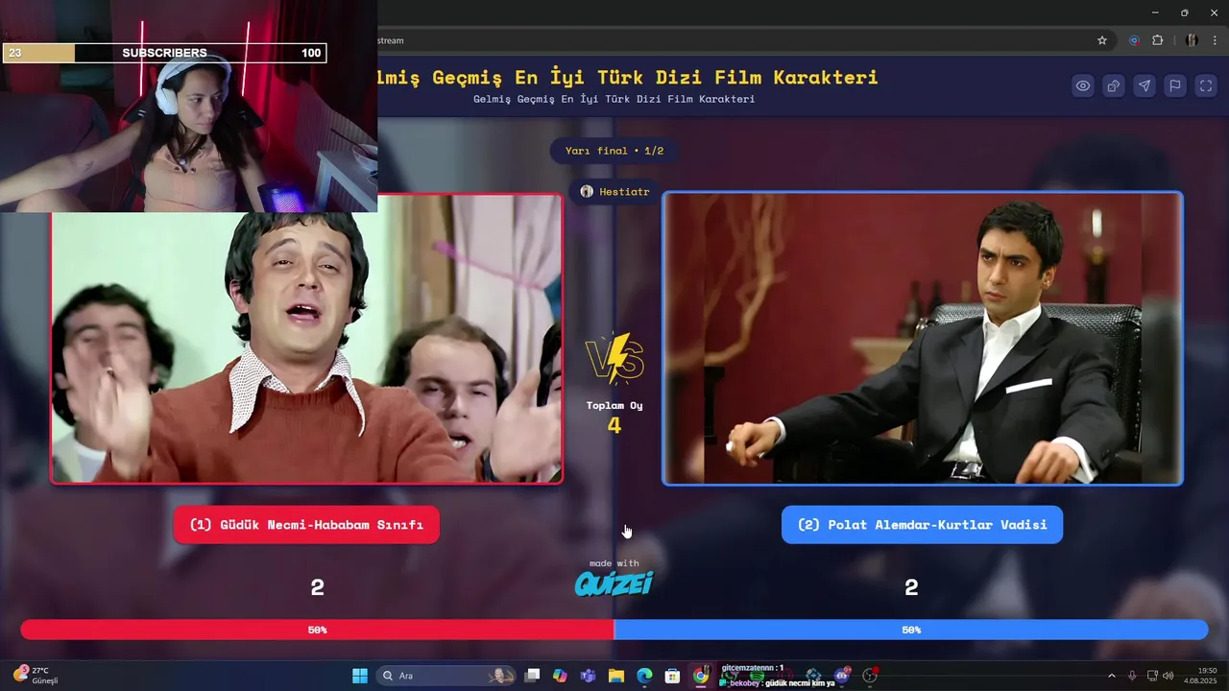This screenshot has width=1229, height=691.
Task: Open the Chrome profile avatar
Action: 1192,40
